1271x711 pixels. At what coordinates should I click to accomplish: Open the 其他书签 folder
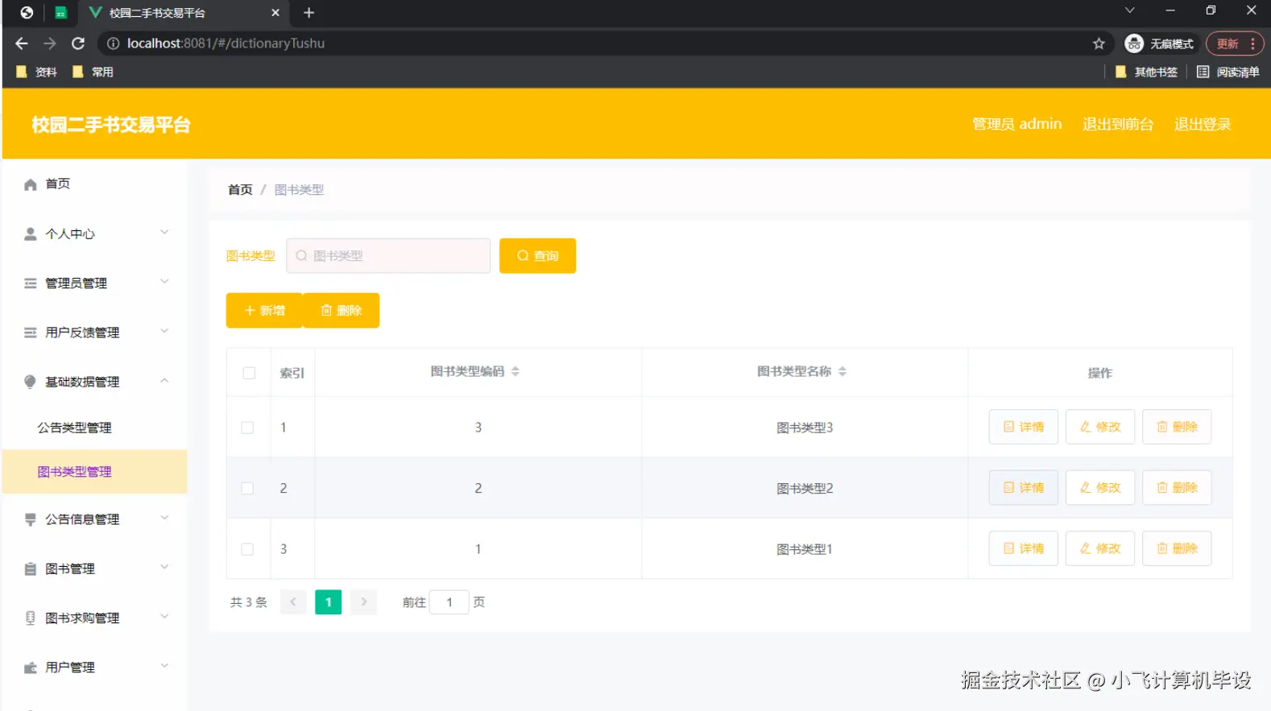(1146, 72)
